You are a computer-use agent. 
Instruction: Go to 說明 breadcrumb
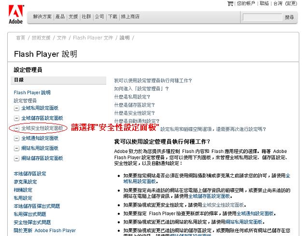point(125,38)
